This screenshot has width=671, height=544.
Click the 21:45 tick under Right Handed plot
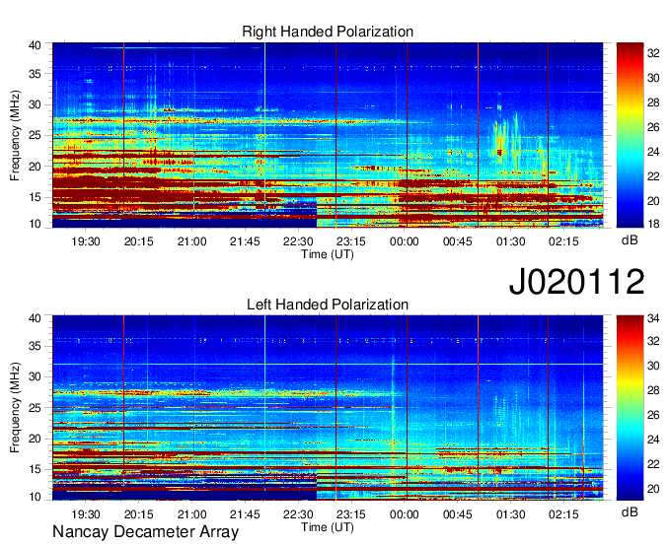[x=245, y=241]
